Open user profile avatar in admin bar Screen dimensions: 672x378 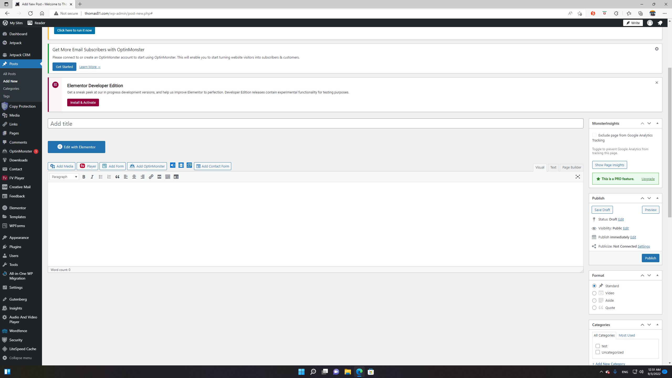click(x=650, y=23)
